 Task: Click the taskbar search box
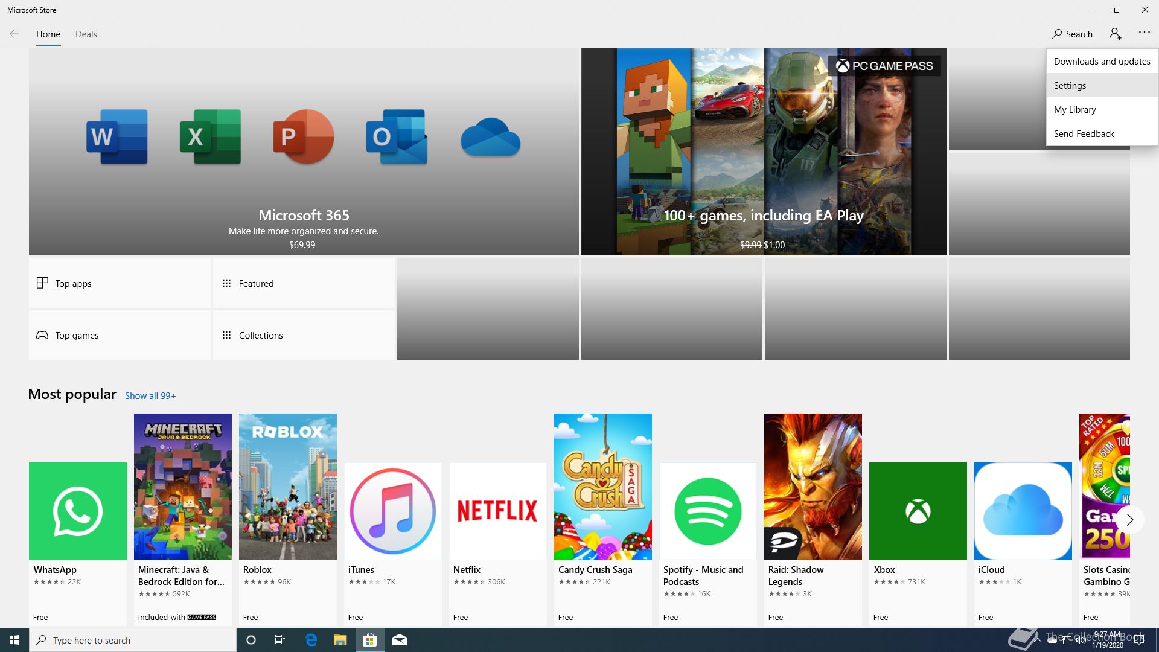click(133, 640)
